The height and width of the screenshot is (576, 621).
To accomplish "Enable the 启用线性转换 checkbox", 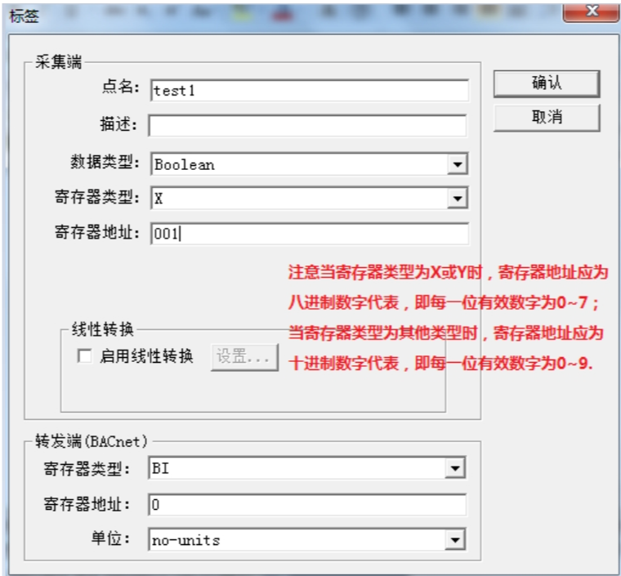I will 85,355.
